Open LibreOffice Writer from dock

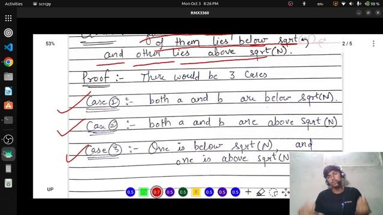(8, 91)
